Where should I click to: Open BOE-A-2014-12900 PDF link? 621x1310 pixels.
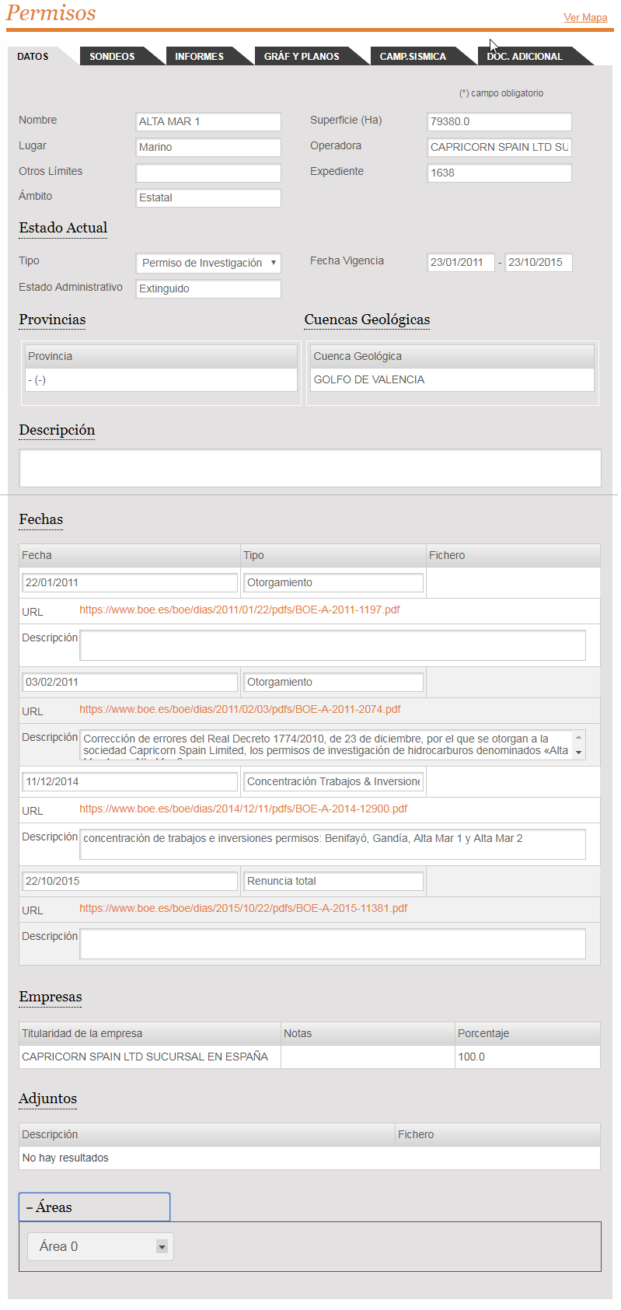243,809
